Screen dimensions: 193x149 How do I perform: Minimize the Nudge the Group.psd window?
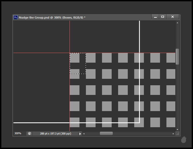(155, 17)
